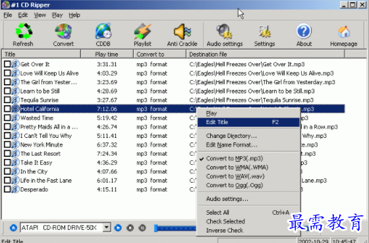Click the music note icon of Desperado
369x243 pixels.
pyautogui.click(x=15, y=189)
